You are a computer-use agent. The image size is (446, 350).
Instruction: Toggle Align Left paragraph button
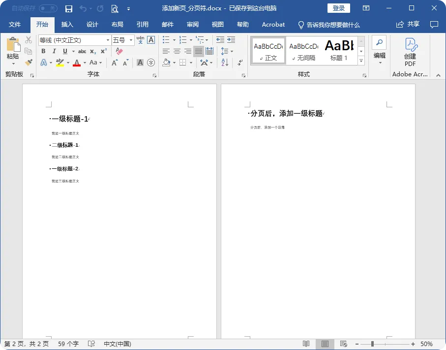166,51
